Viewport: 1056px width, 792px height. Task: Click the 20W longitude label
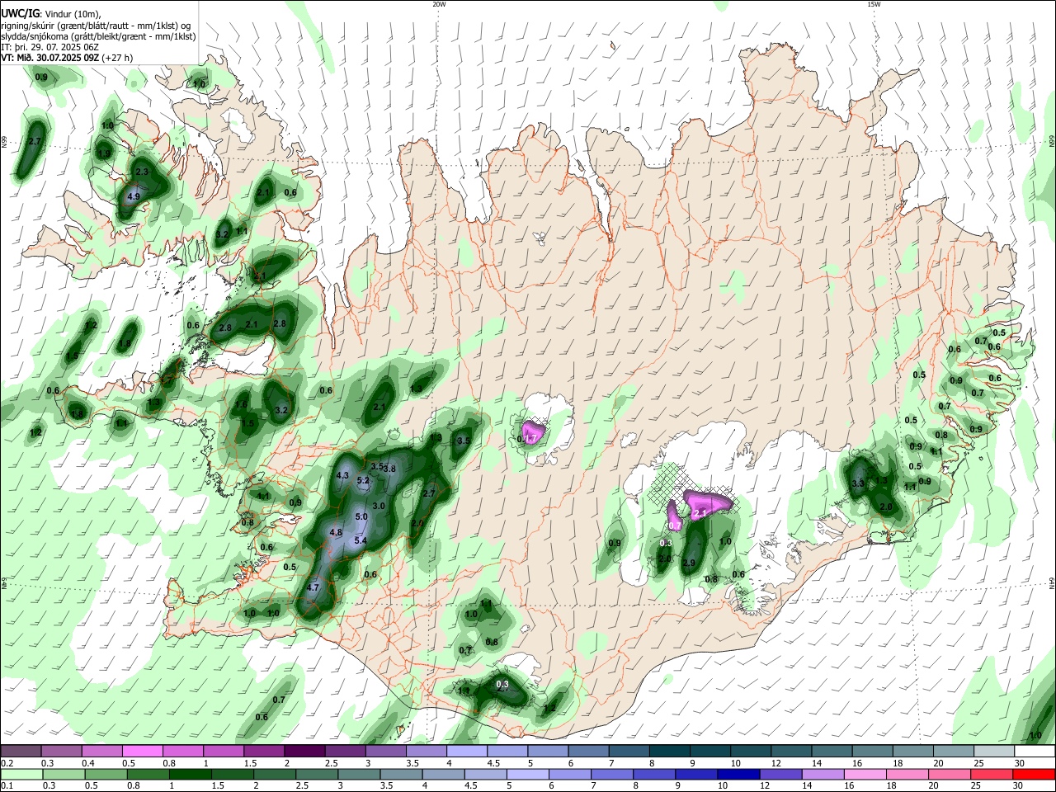439,4
